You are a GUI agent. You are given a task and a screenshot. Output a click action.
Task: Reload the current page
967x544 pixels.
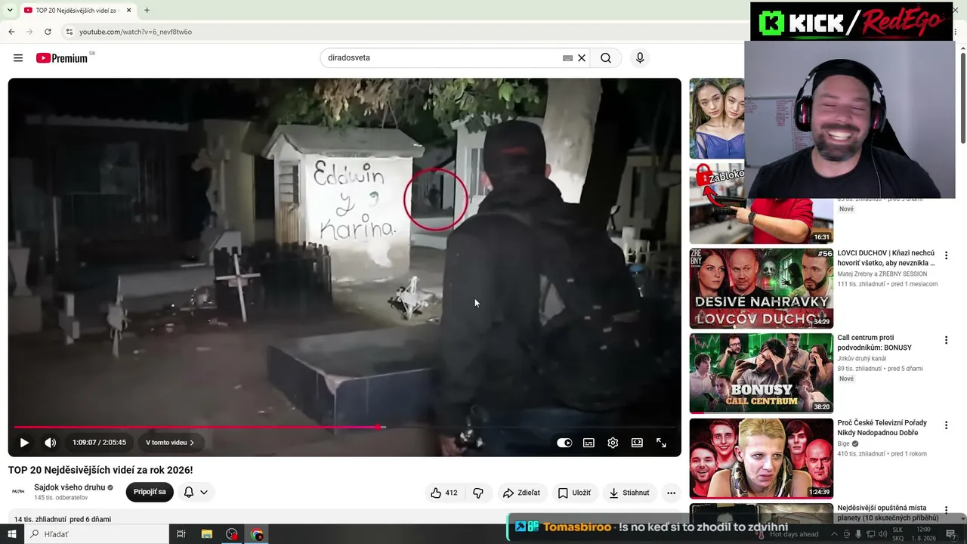48,32
